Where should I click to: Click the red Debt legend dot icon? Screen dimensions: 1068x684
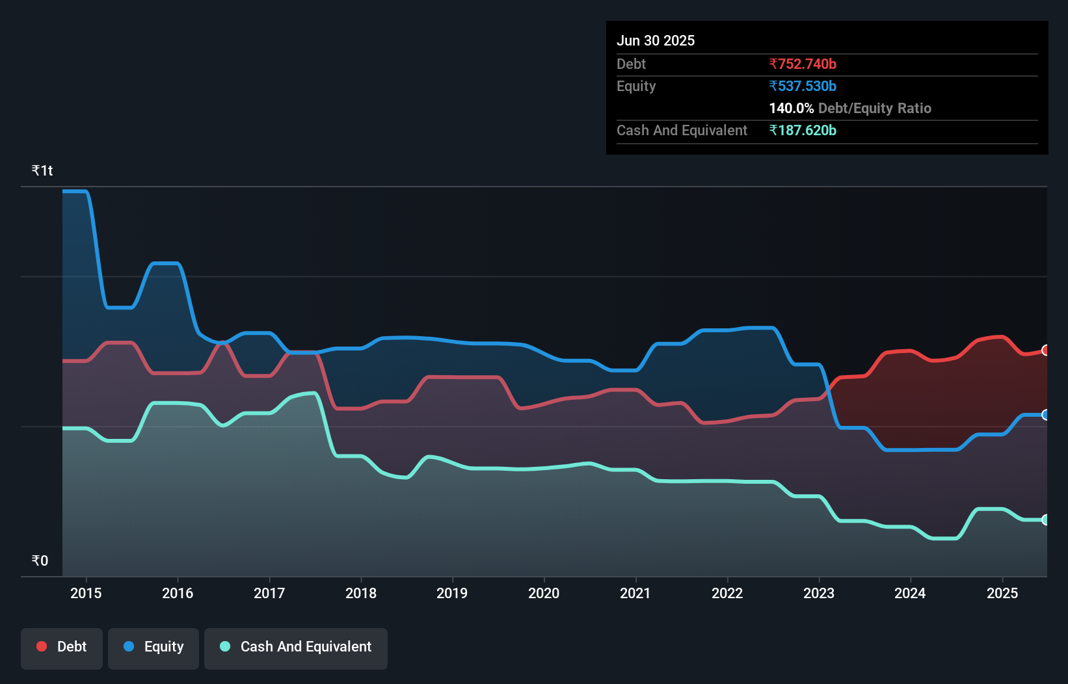click(x=42, y=646)
